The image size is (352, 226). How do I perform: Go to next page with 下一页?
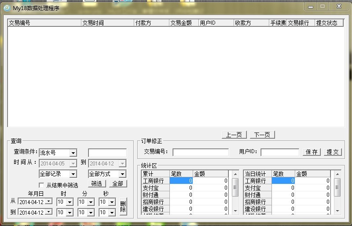coord(262,135)
